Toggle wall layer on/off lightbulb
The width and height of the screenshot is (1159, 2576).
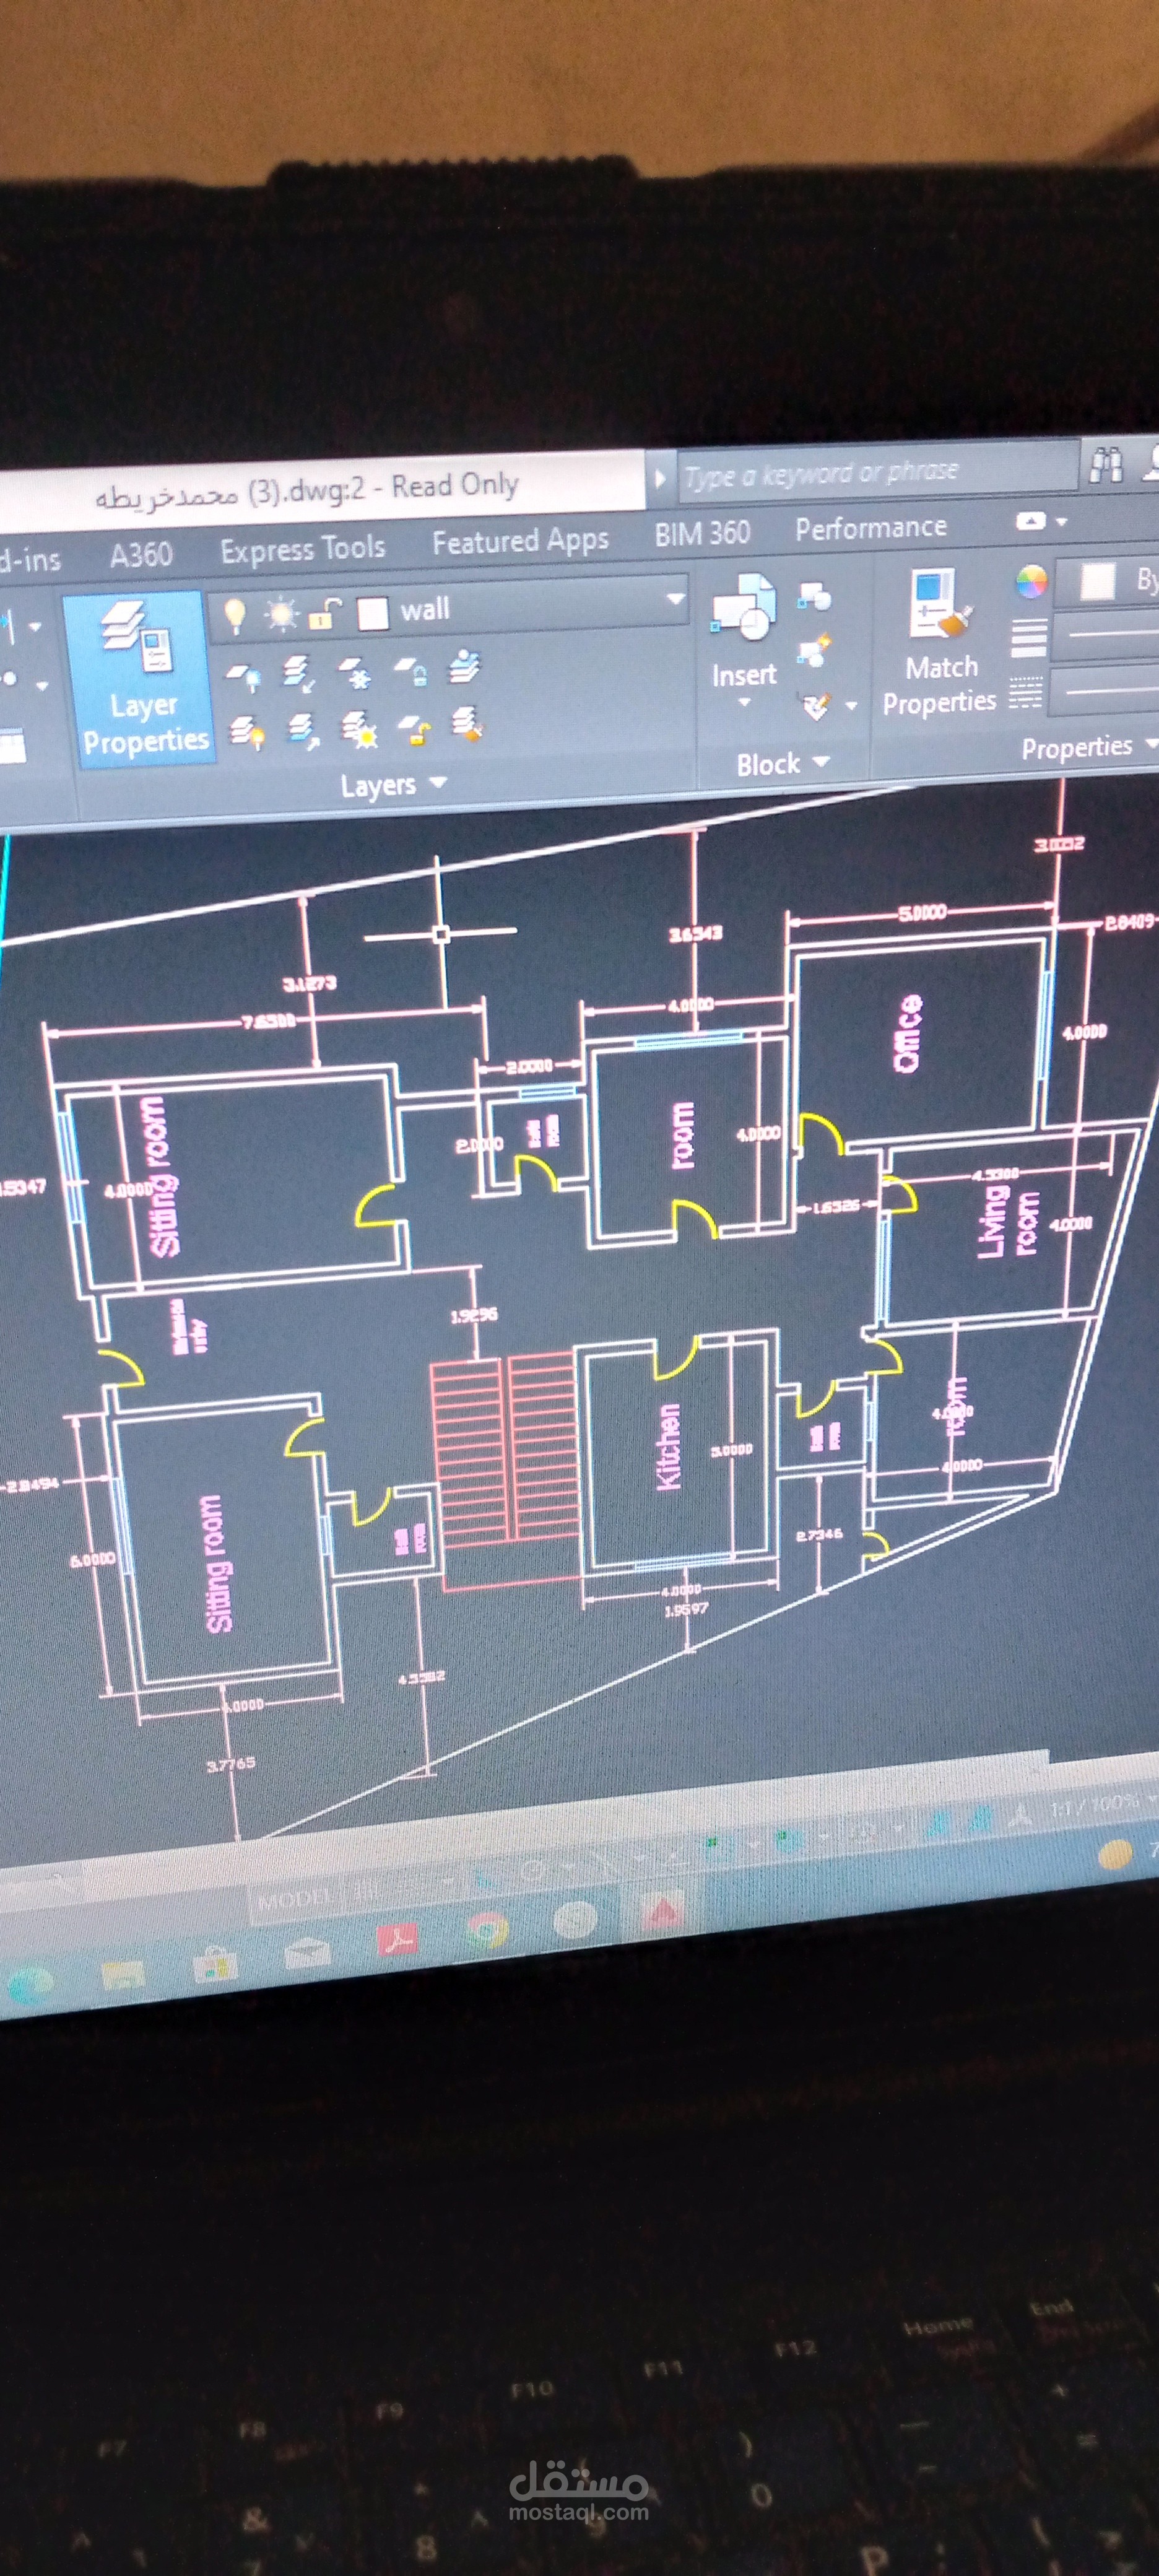(x=235, y=615)
